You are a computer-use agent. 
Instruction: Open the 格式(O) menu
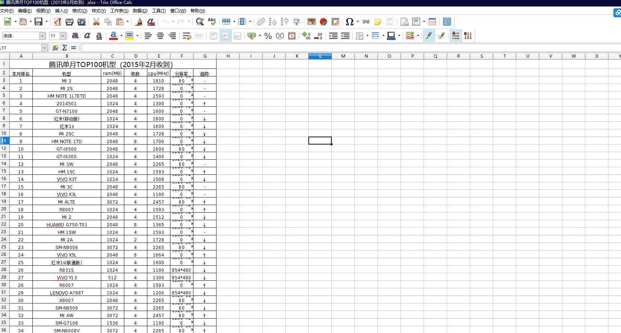[80, 11]
